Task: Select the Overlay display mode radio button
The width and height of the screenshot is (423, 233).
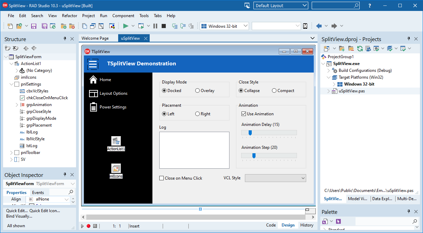Action: [198, 91]
